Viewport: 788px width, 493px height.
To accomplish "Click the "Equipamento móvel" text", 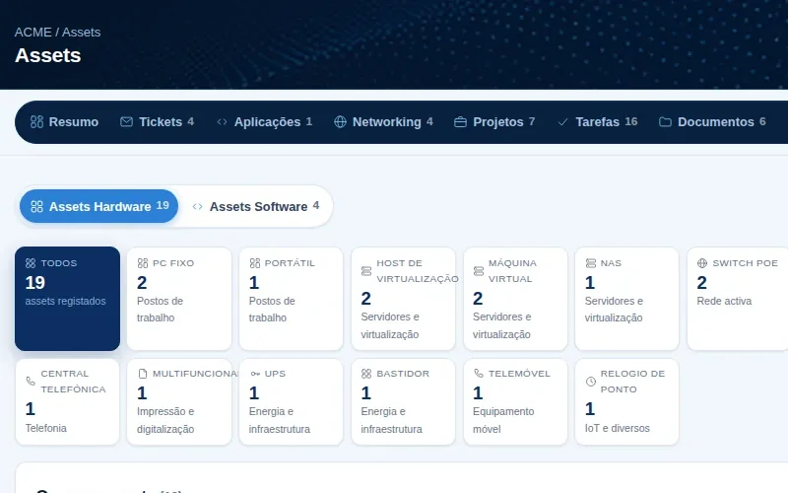I will point(503,420).
